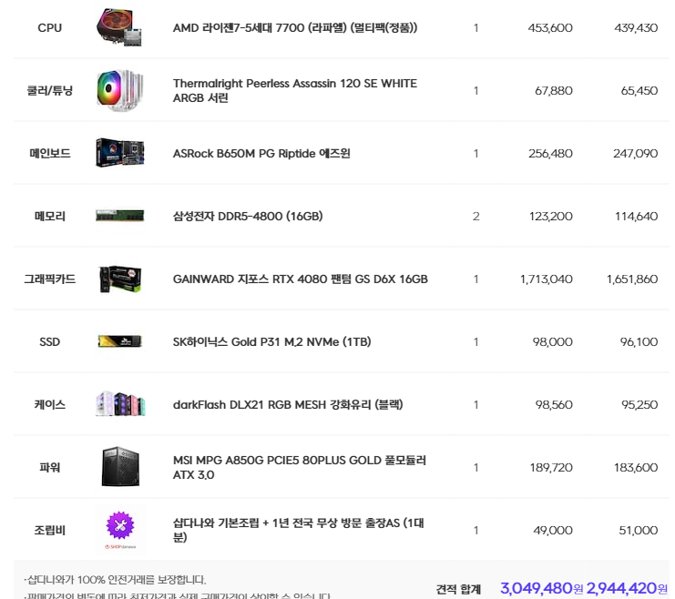Open darkFlash DLX21 RGB MESH link
This screenshot has width=675, height=599.
288,404
